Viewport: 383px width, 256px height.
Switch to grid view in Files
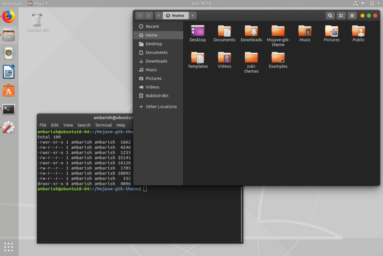pyautogui.click(x=341, y=15)
